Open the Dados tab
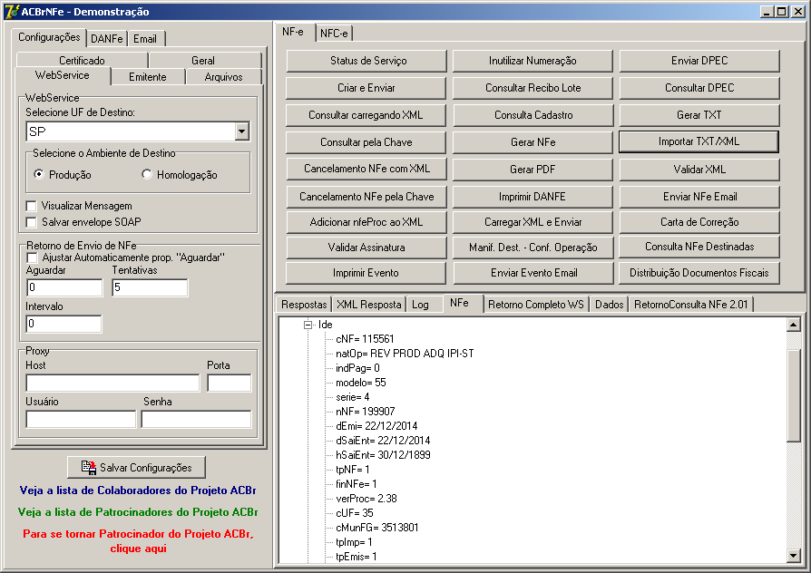 [610, 304]
